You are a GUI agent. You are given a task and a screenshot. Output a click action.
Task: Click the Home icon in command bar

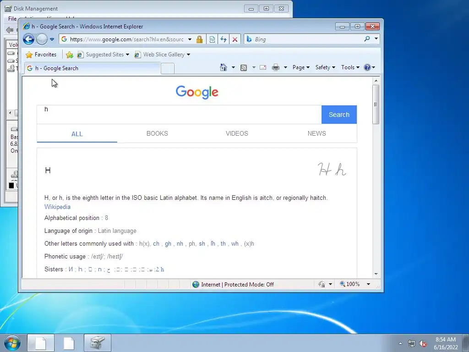pyautogui.click(x=224, y=67)
